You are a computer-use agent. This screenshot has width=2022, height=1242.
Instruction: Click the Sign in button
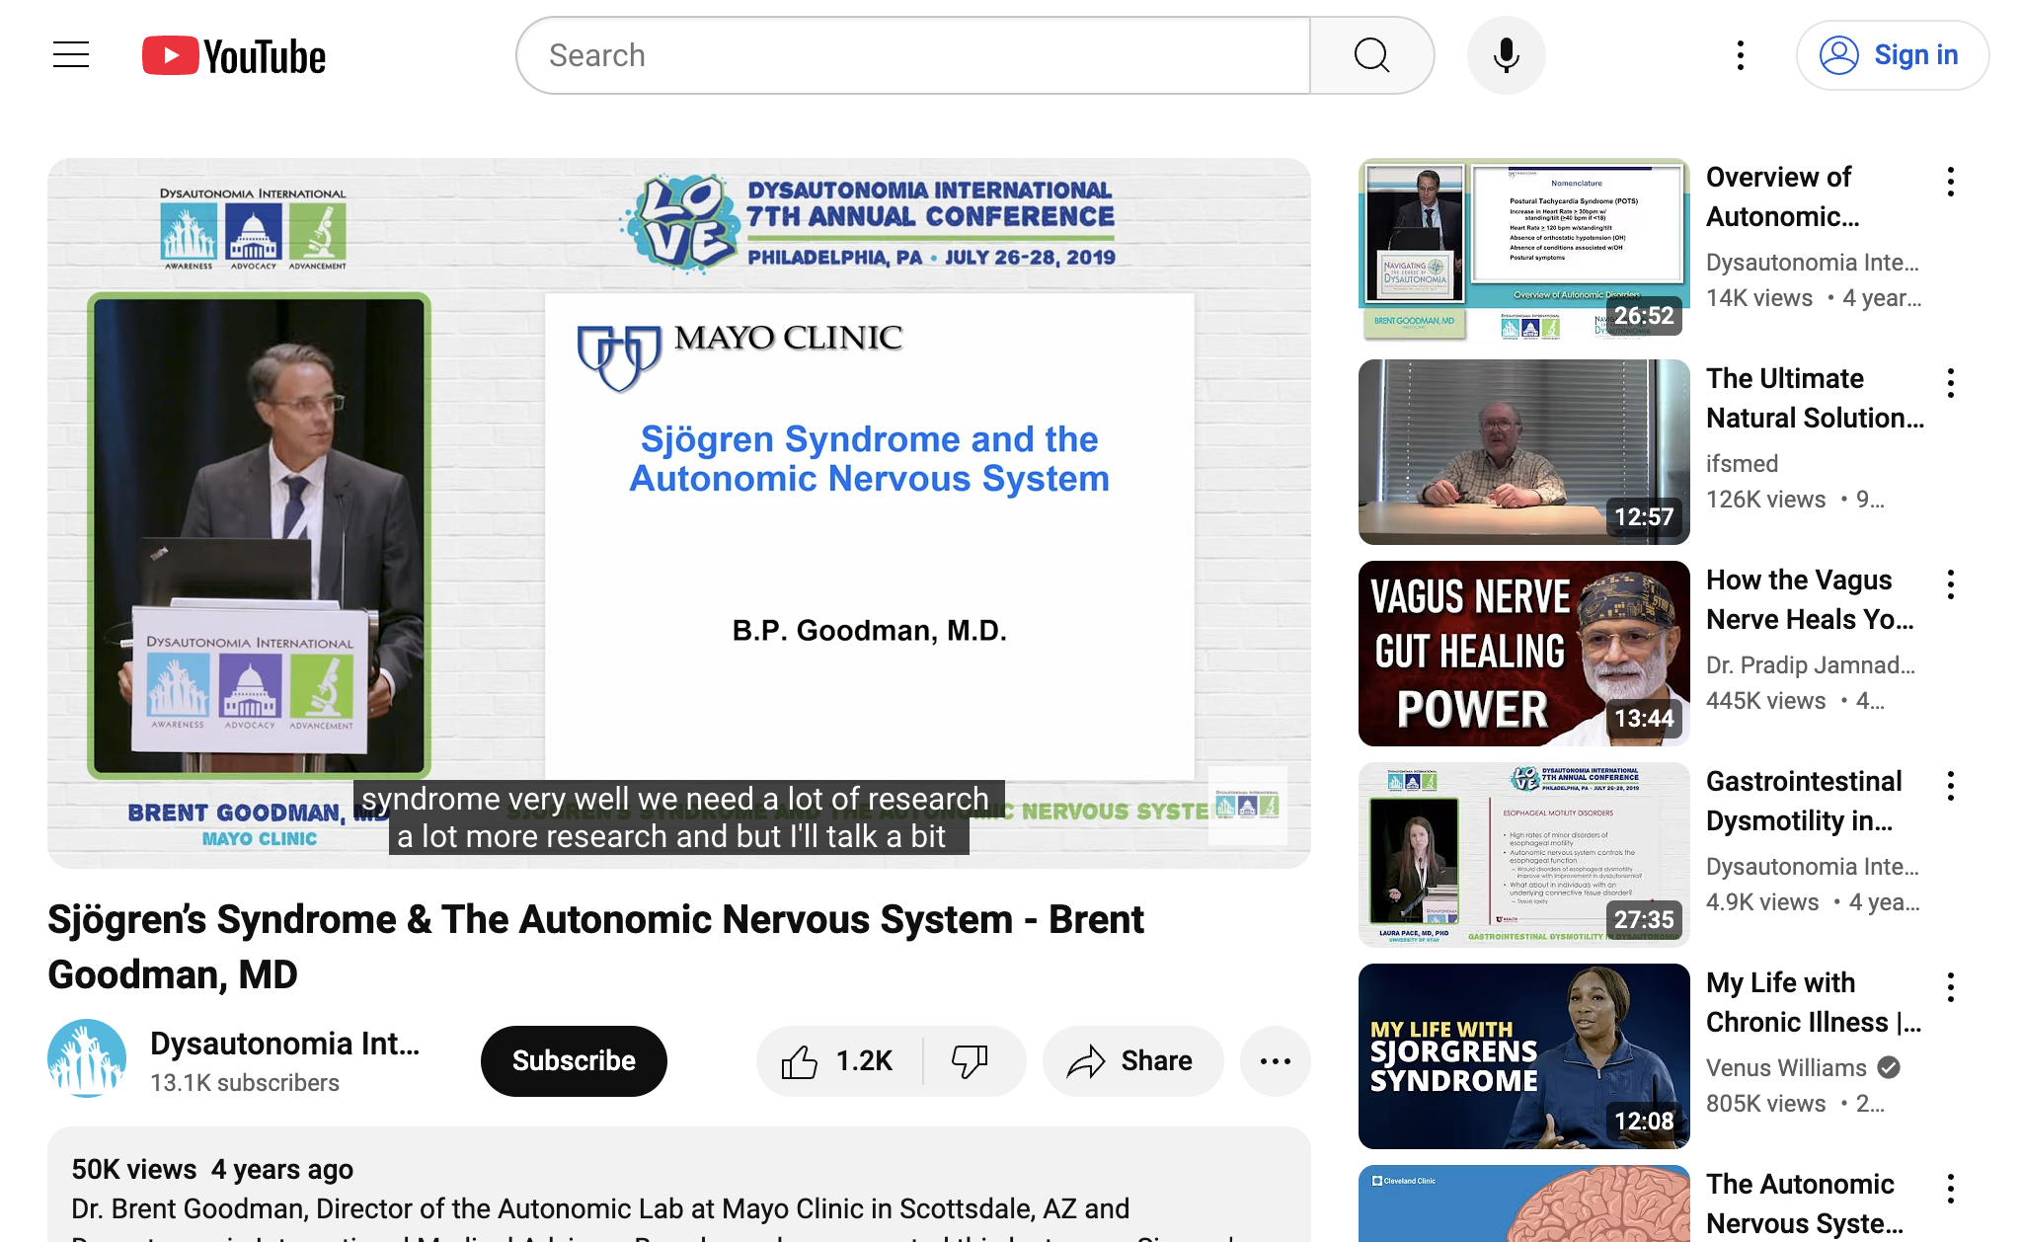pos(1892,55)
